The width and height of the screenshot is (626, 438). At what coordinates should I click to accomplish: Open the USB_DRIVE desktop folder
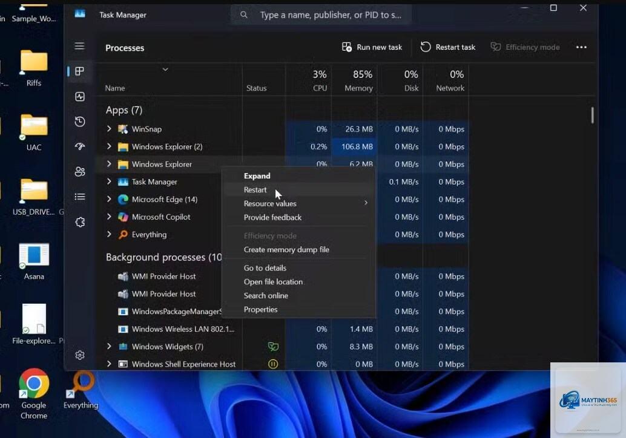34,197
